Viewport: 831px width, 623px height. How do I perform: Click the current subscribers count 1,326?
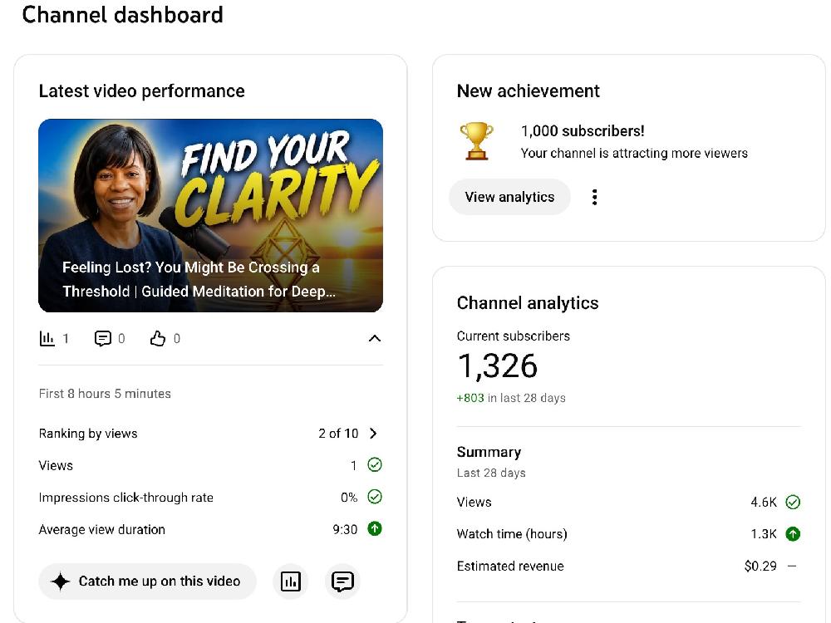pyautogui.click(x=497, y=365)
